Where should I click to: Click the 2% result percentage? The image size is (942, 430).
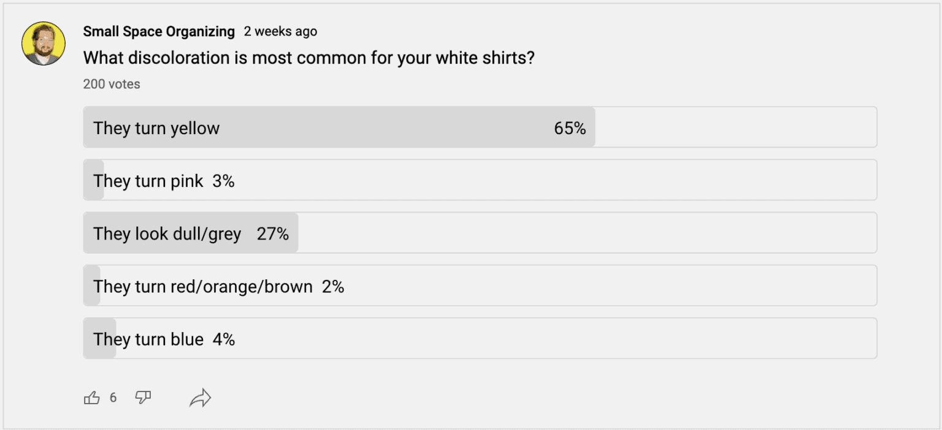[x=333, y=286]
